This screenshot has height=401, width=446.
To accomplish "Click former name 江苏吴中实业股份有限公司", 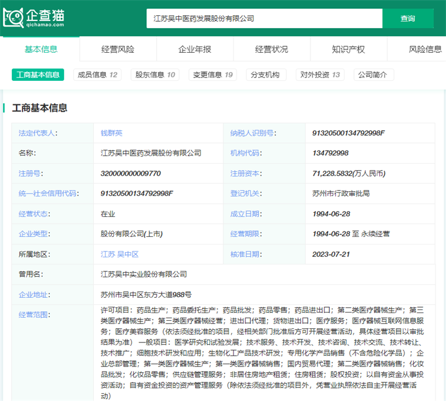I will (x=144, y=274).
